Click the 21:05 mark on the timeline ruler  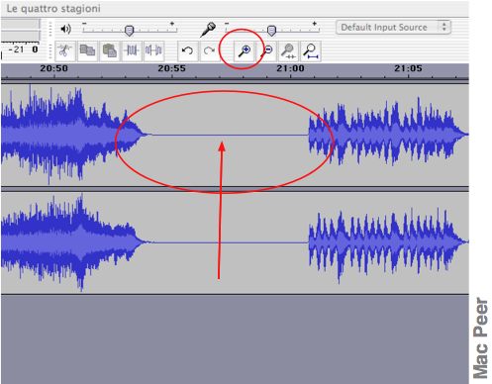[408, 68]
